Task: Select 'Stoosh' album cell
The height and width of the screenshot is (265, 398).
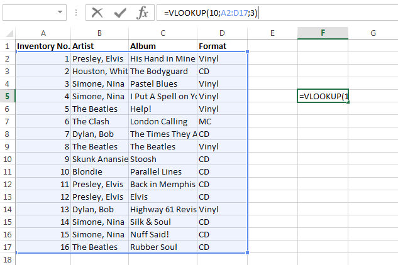Action: point(163,160)
